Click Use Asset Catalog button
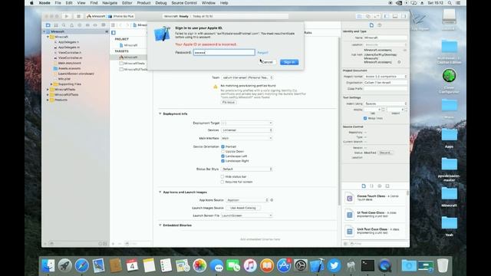The width and height of the screenshot is (491, 276). point(243,208)
